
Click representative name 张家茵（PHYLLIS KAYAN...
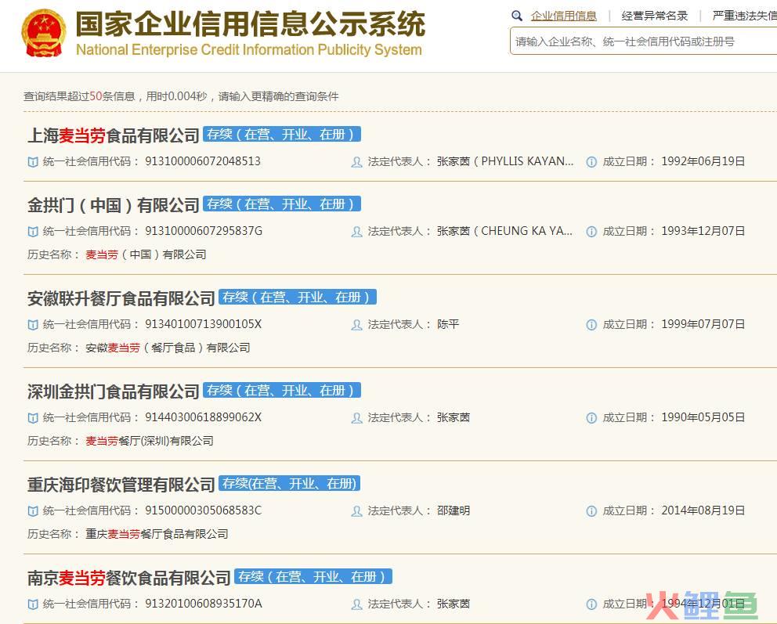tap(505, 161)
